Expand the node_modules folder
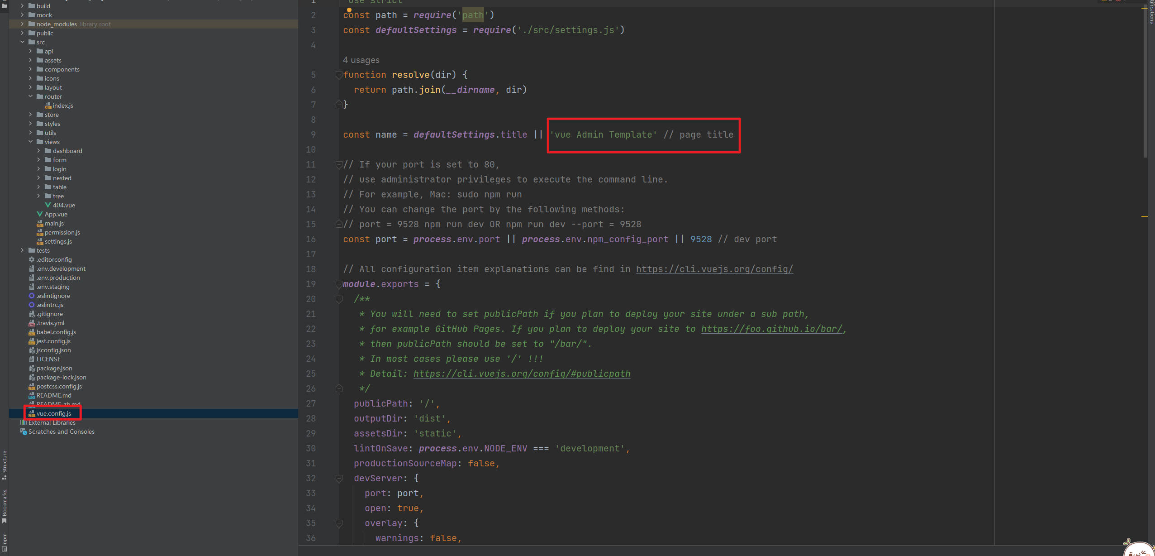The width and height of the screenshot is (1155, 556). [x=22, y=24]
